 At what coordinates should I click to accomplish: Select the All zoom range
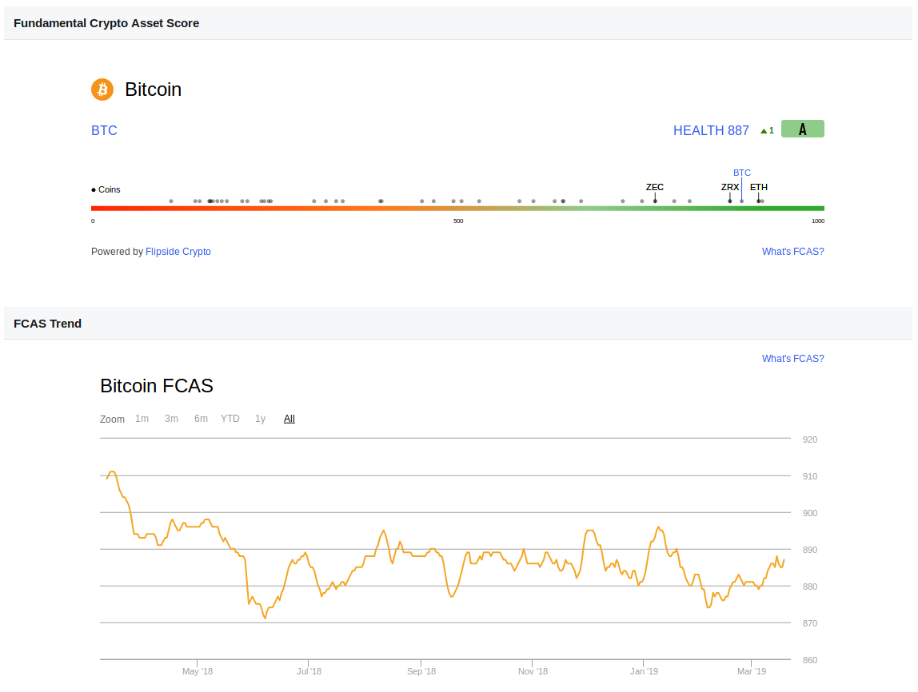pyautogui.click(x=289, y=419)
